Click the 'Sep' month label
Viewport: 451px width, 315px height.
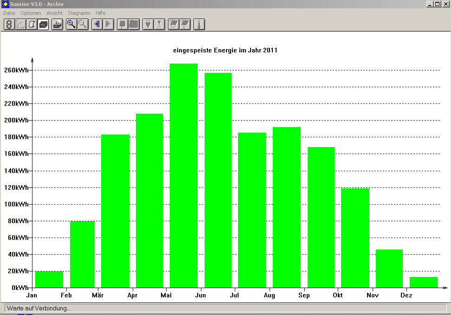click(304, 295)
